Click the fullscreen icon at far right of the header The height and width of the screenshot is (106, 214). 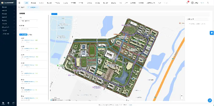coord(208,3)
